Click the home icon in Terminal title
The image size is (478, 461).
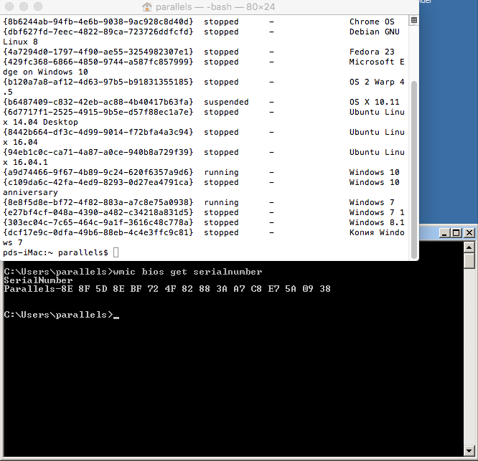[147, 6]
